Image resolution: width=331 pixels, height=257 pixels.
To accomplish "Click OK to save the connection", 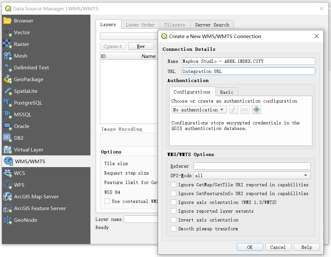I will point(250,247).
